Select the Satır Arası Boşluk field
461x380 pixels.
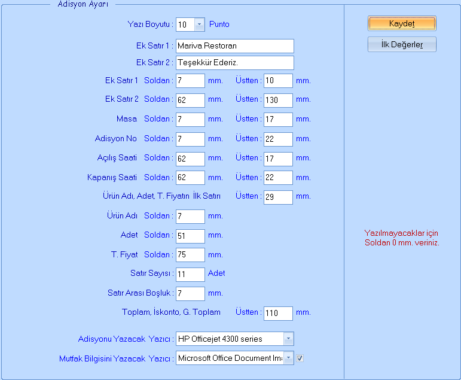[x=190, y=293]
